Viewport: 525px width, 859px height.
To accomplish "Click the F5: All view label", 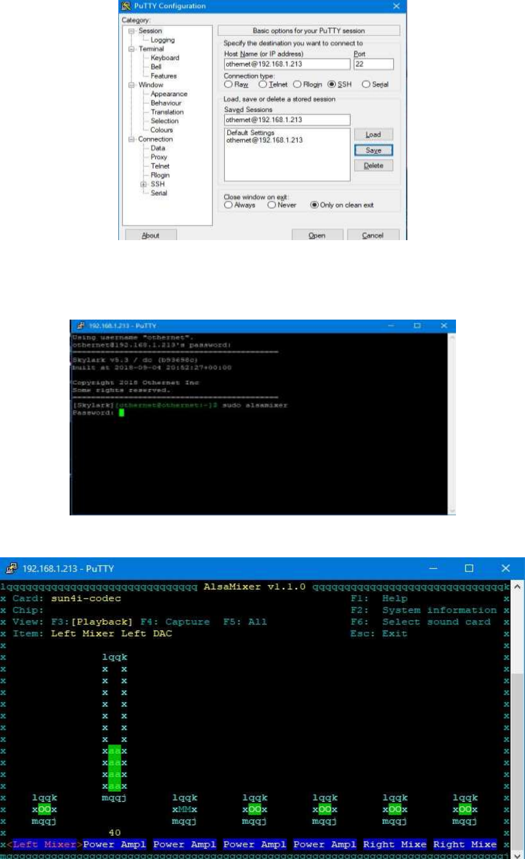I will click(x=245, y=622).
